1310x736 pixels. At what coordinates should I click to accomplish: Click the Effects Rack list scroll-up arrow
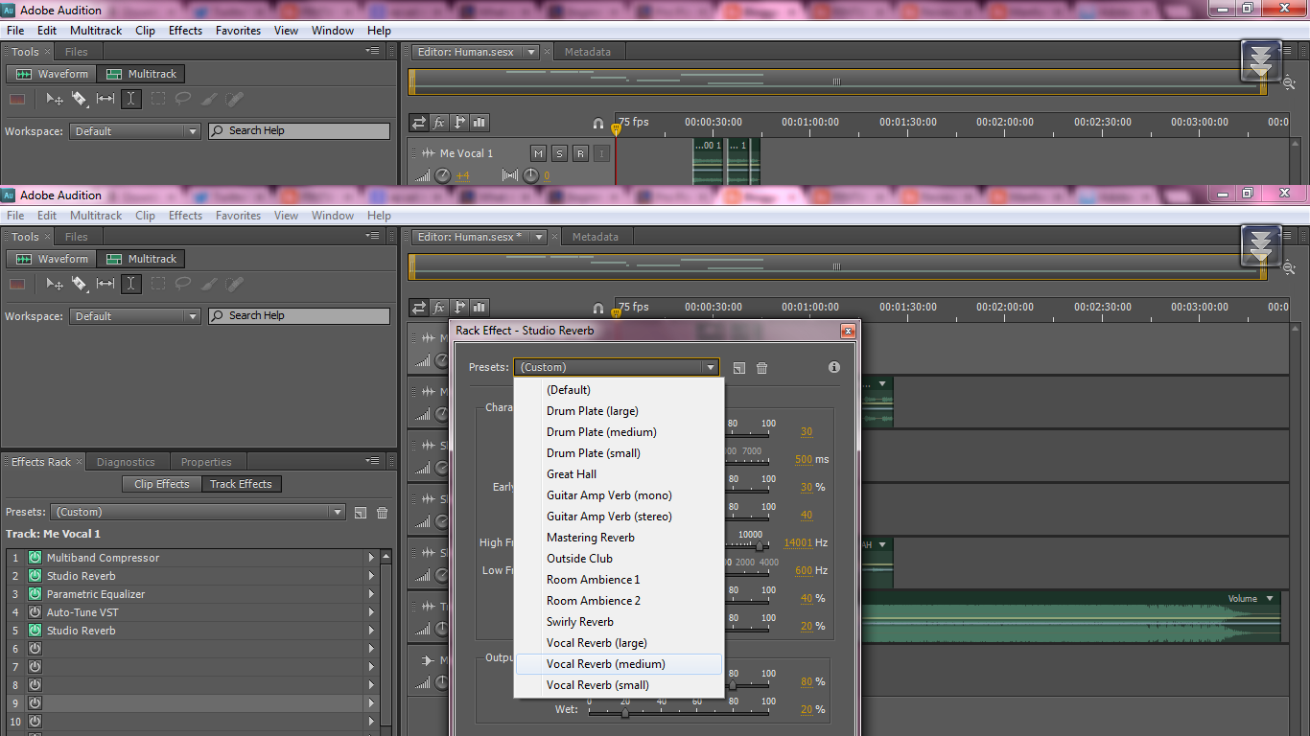click(386, 556)
